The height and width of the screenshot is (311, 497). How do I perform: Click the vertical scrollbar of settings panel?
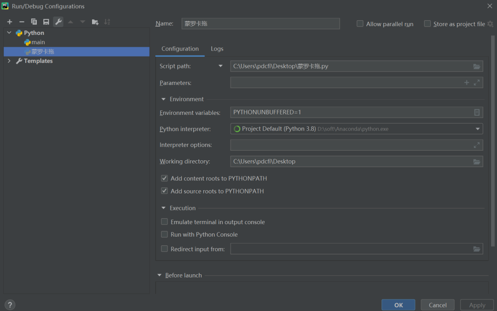pos(492,141)
